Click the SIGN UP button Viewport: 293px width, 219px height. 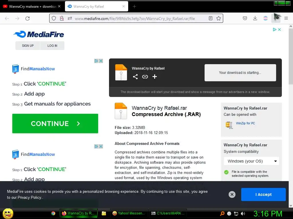click(28, 46)
